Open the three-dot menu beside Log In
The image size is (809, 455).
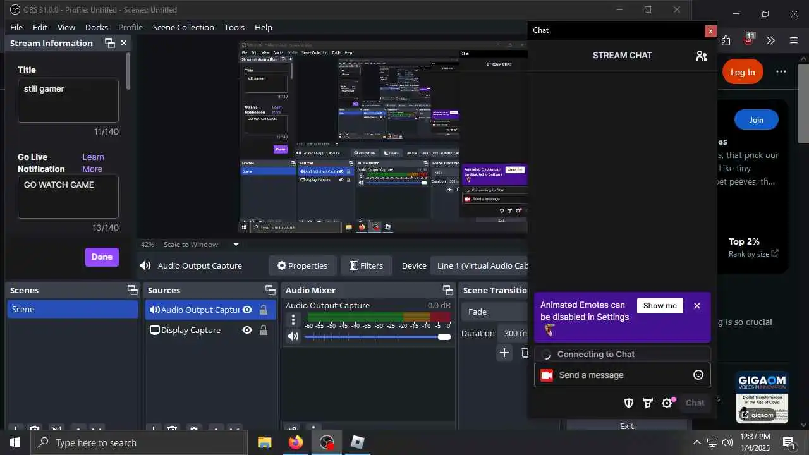point(781,71)
